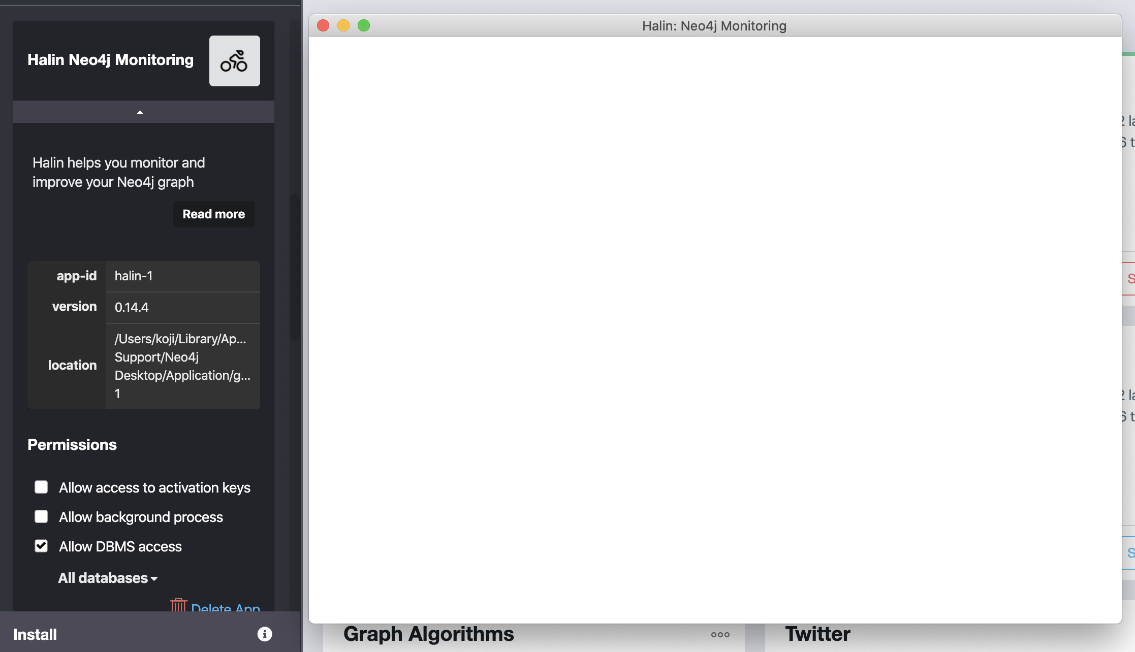
Task: Select the Twitter project card
Action: pos(817,634)
